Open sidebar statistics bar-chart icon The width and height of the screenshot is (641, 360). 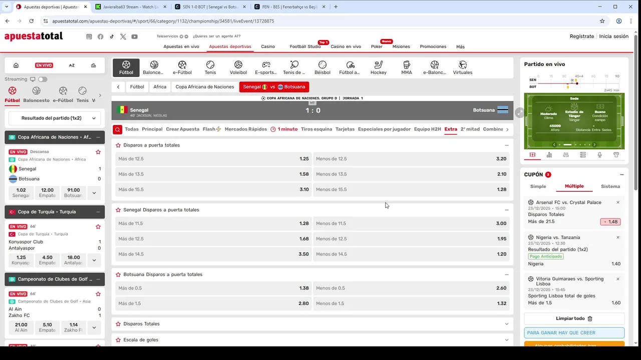93,65
